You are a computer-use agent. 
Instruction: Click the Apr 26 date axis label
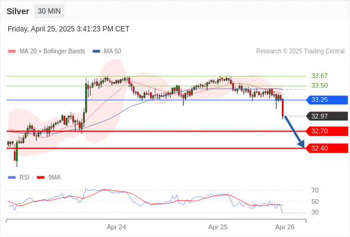click(285, 227)
